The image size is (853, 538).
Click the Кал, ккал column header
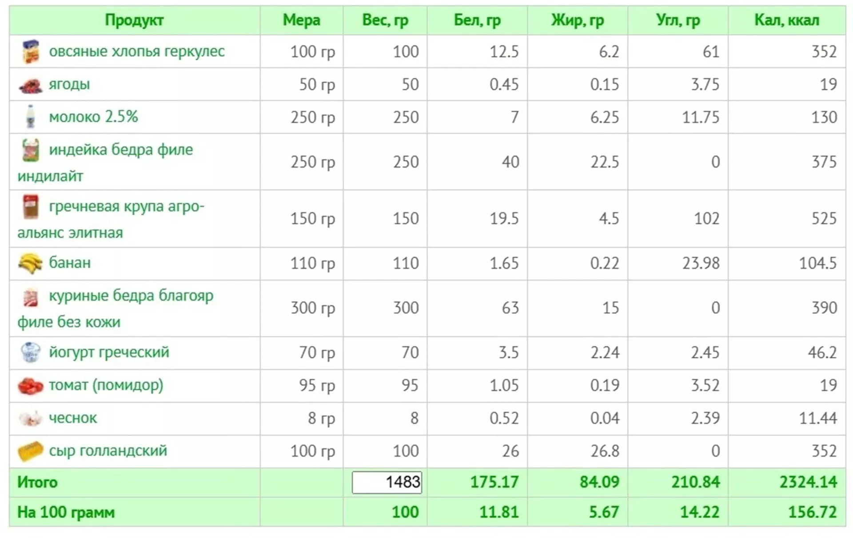(787, 20)
